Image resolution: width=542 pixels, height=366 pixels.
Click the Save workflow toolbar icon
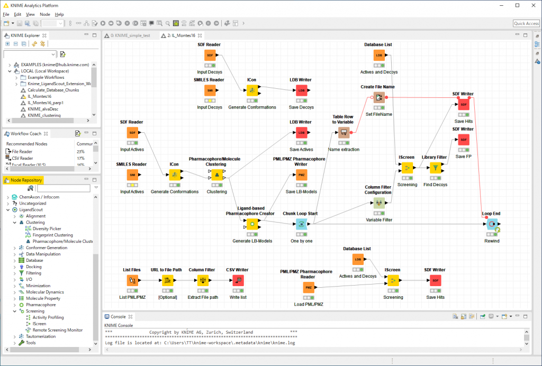click(20, 23)
